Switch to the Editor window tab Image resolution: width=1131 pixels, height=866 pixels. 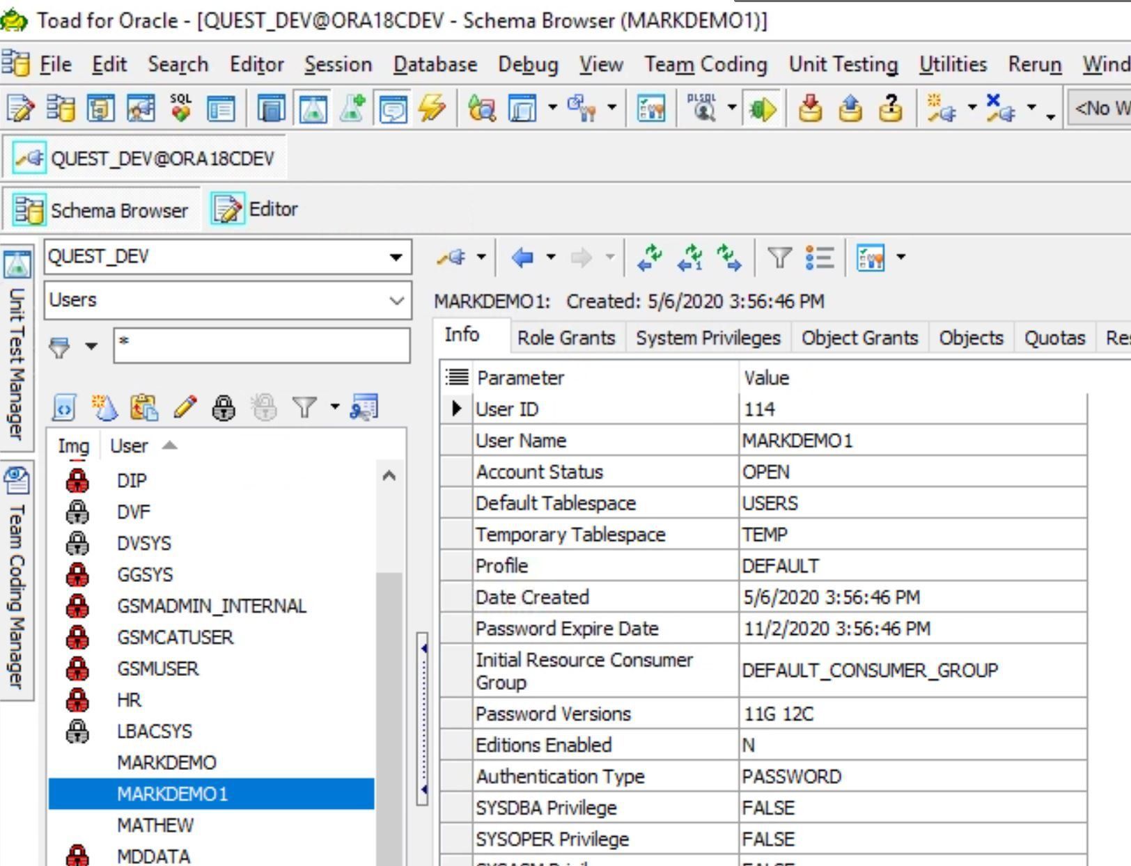click(255, 210)
